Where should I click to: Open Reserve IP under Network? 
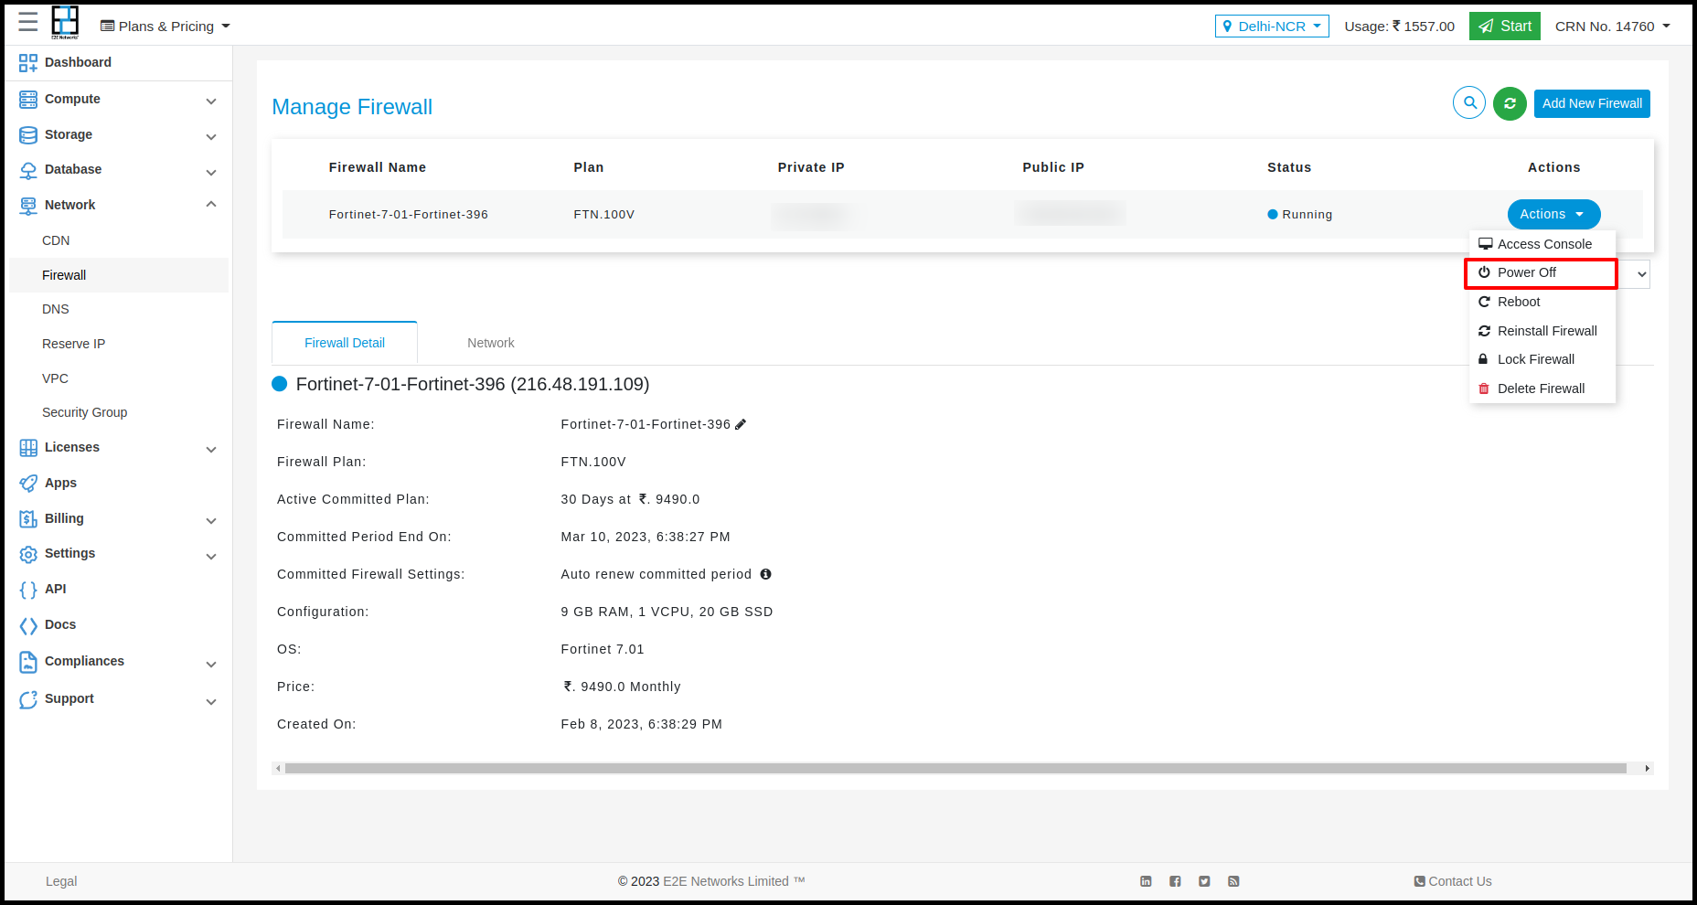click(73, 344)
